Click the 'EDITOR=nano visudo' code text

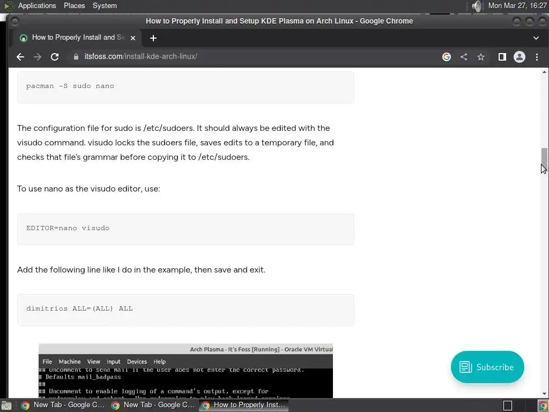(68, 228)
